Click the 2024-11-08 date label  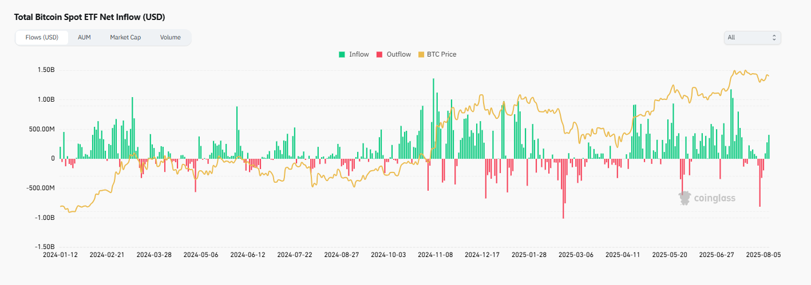435,255
